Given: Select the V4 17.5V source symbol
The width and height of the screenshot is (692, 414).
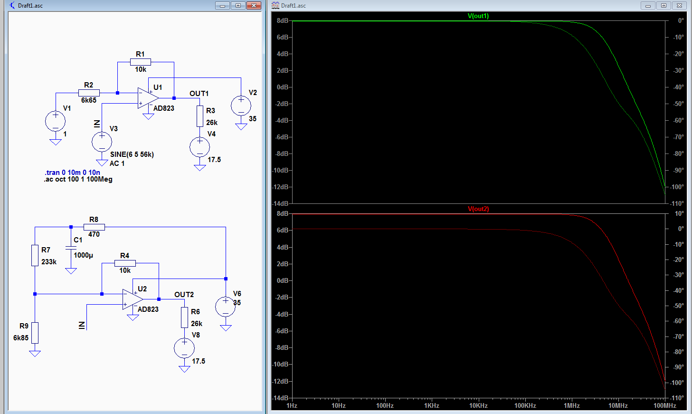Looking at the screenshot, I should tap(199, 147).
